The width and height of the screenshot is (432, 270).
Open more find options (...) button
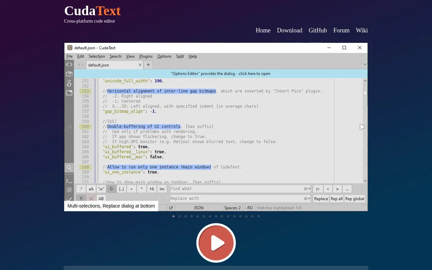click(347, 189)
